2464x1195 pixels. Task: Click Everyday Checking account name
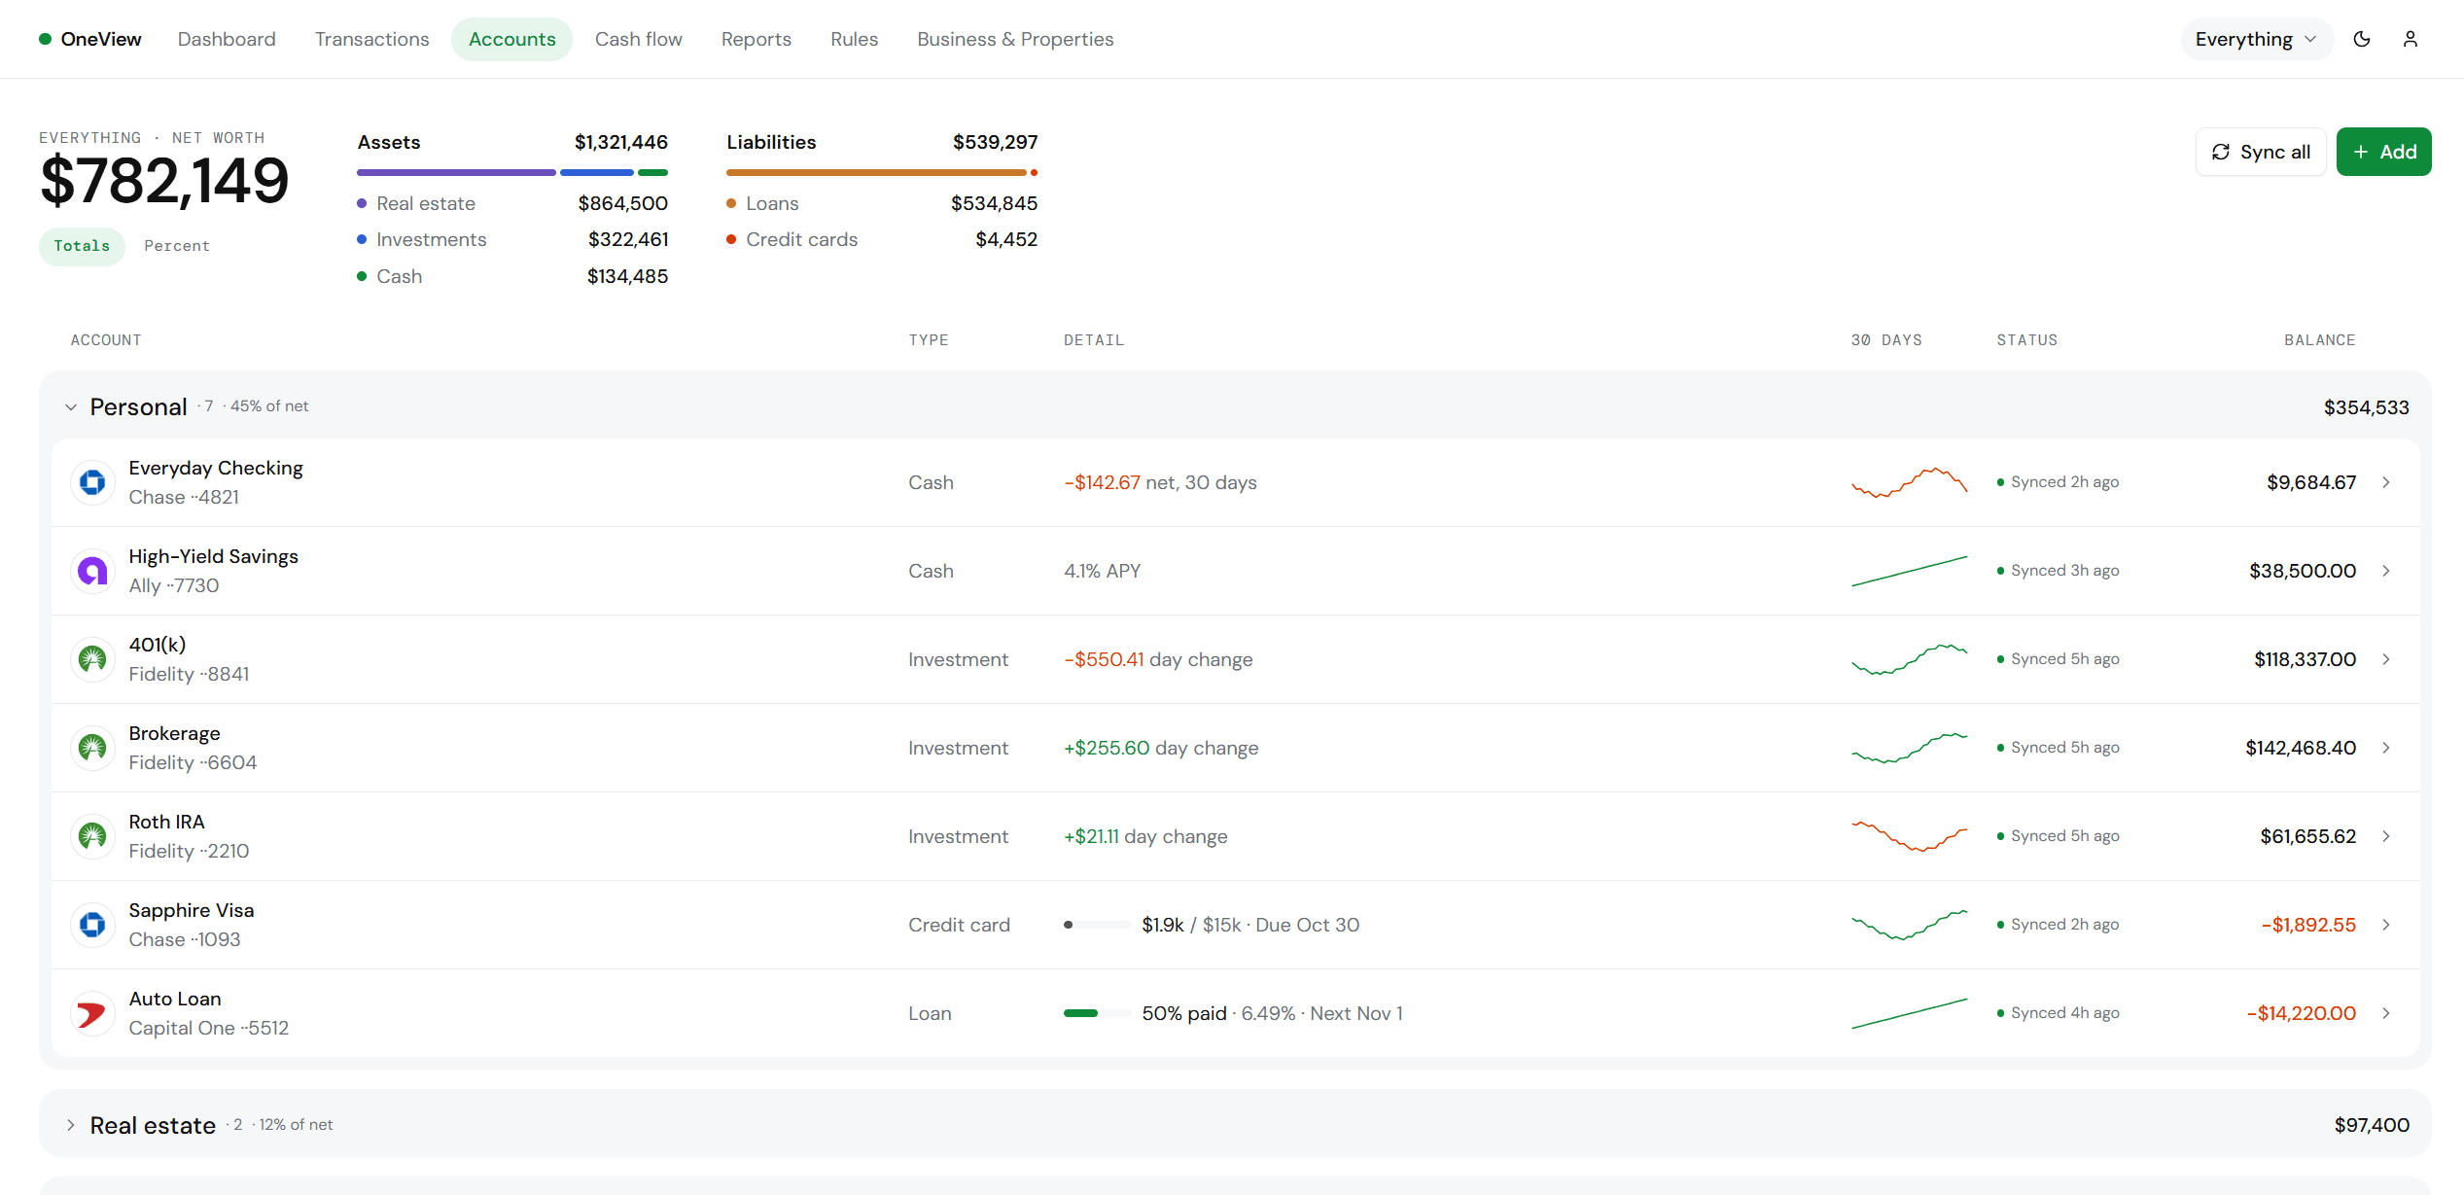pyautogui.click(x=216, y=468)
